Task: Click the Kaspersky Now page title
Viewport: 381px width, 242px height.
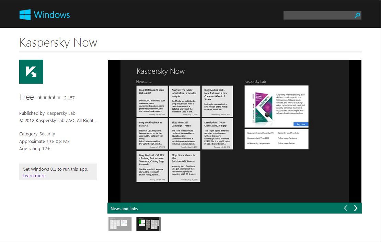Action: point(58,43)
